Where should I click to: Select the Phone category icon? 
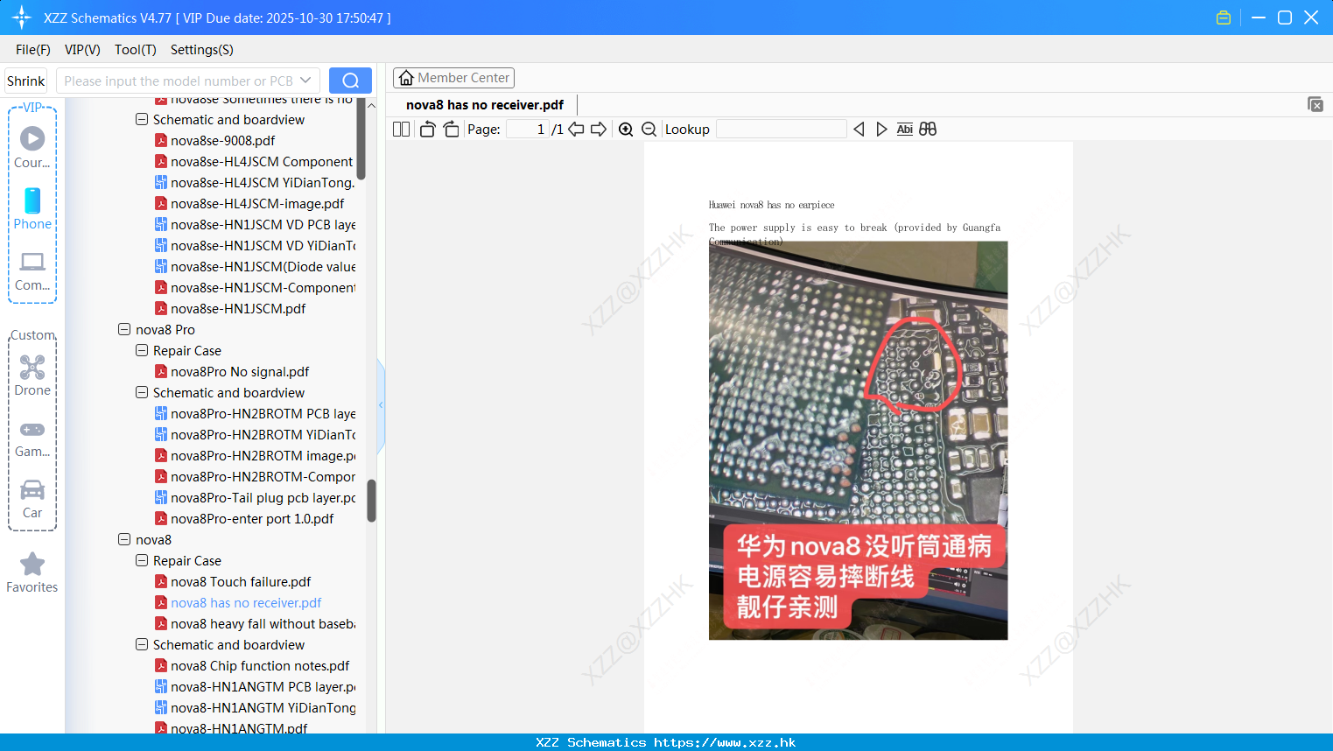pyautogui.click(x=32, y=209)
